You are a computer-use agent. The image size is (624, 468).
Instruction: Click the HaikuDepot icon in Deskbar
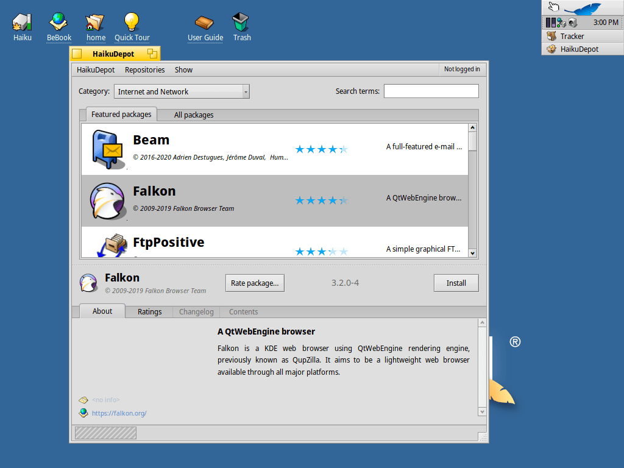tap(551, 49)
